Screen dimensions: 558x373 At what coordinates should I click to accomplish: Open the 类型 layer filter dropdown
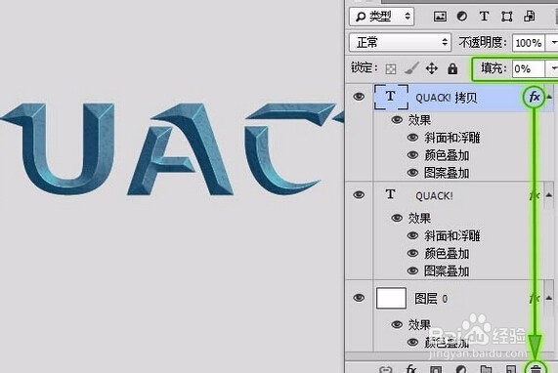[381, 17]
